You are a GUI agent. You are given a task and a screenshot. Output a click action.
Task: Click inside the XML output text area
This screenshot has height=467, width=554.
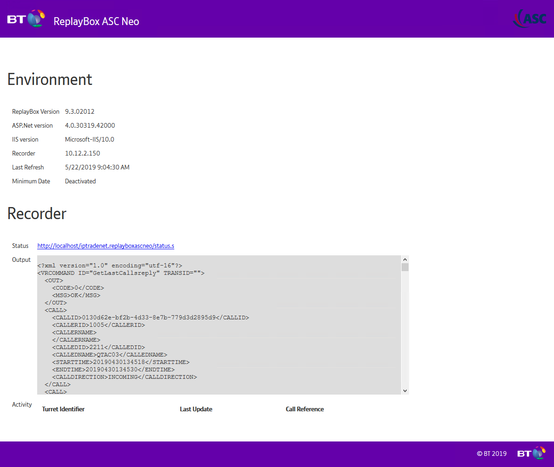click(219, 325)
